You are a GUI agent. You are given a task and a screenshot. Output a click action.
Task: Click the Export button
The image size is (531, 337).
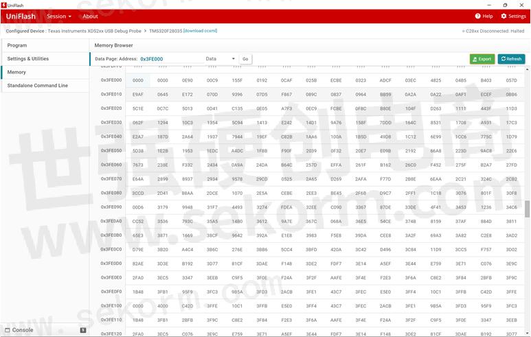point(482,59)
